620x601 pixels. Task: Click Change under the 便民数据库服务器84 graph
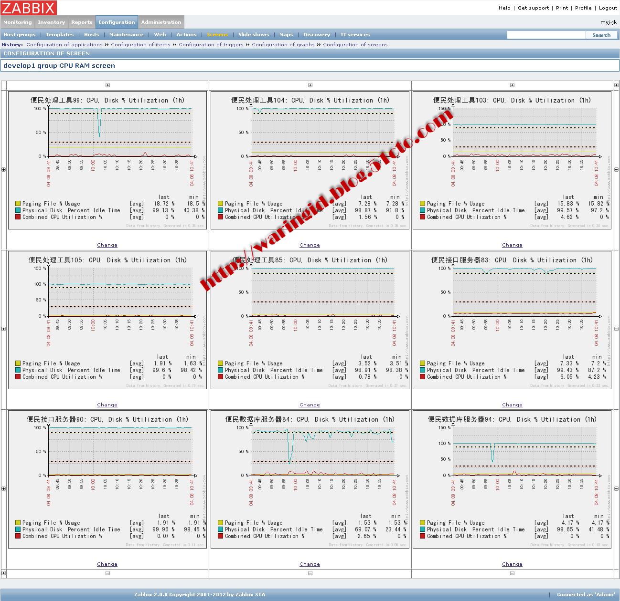coord(310,564)
